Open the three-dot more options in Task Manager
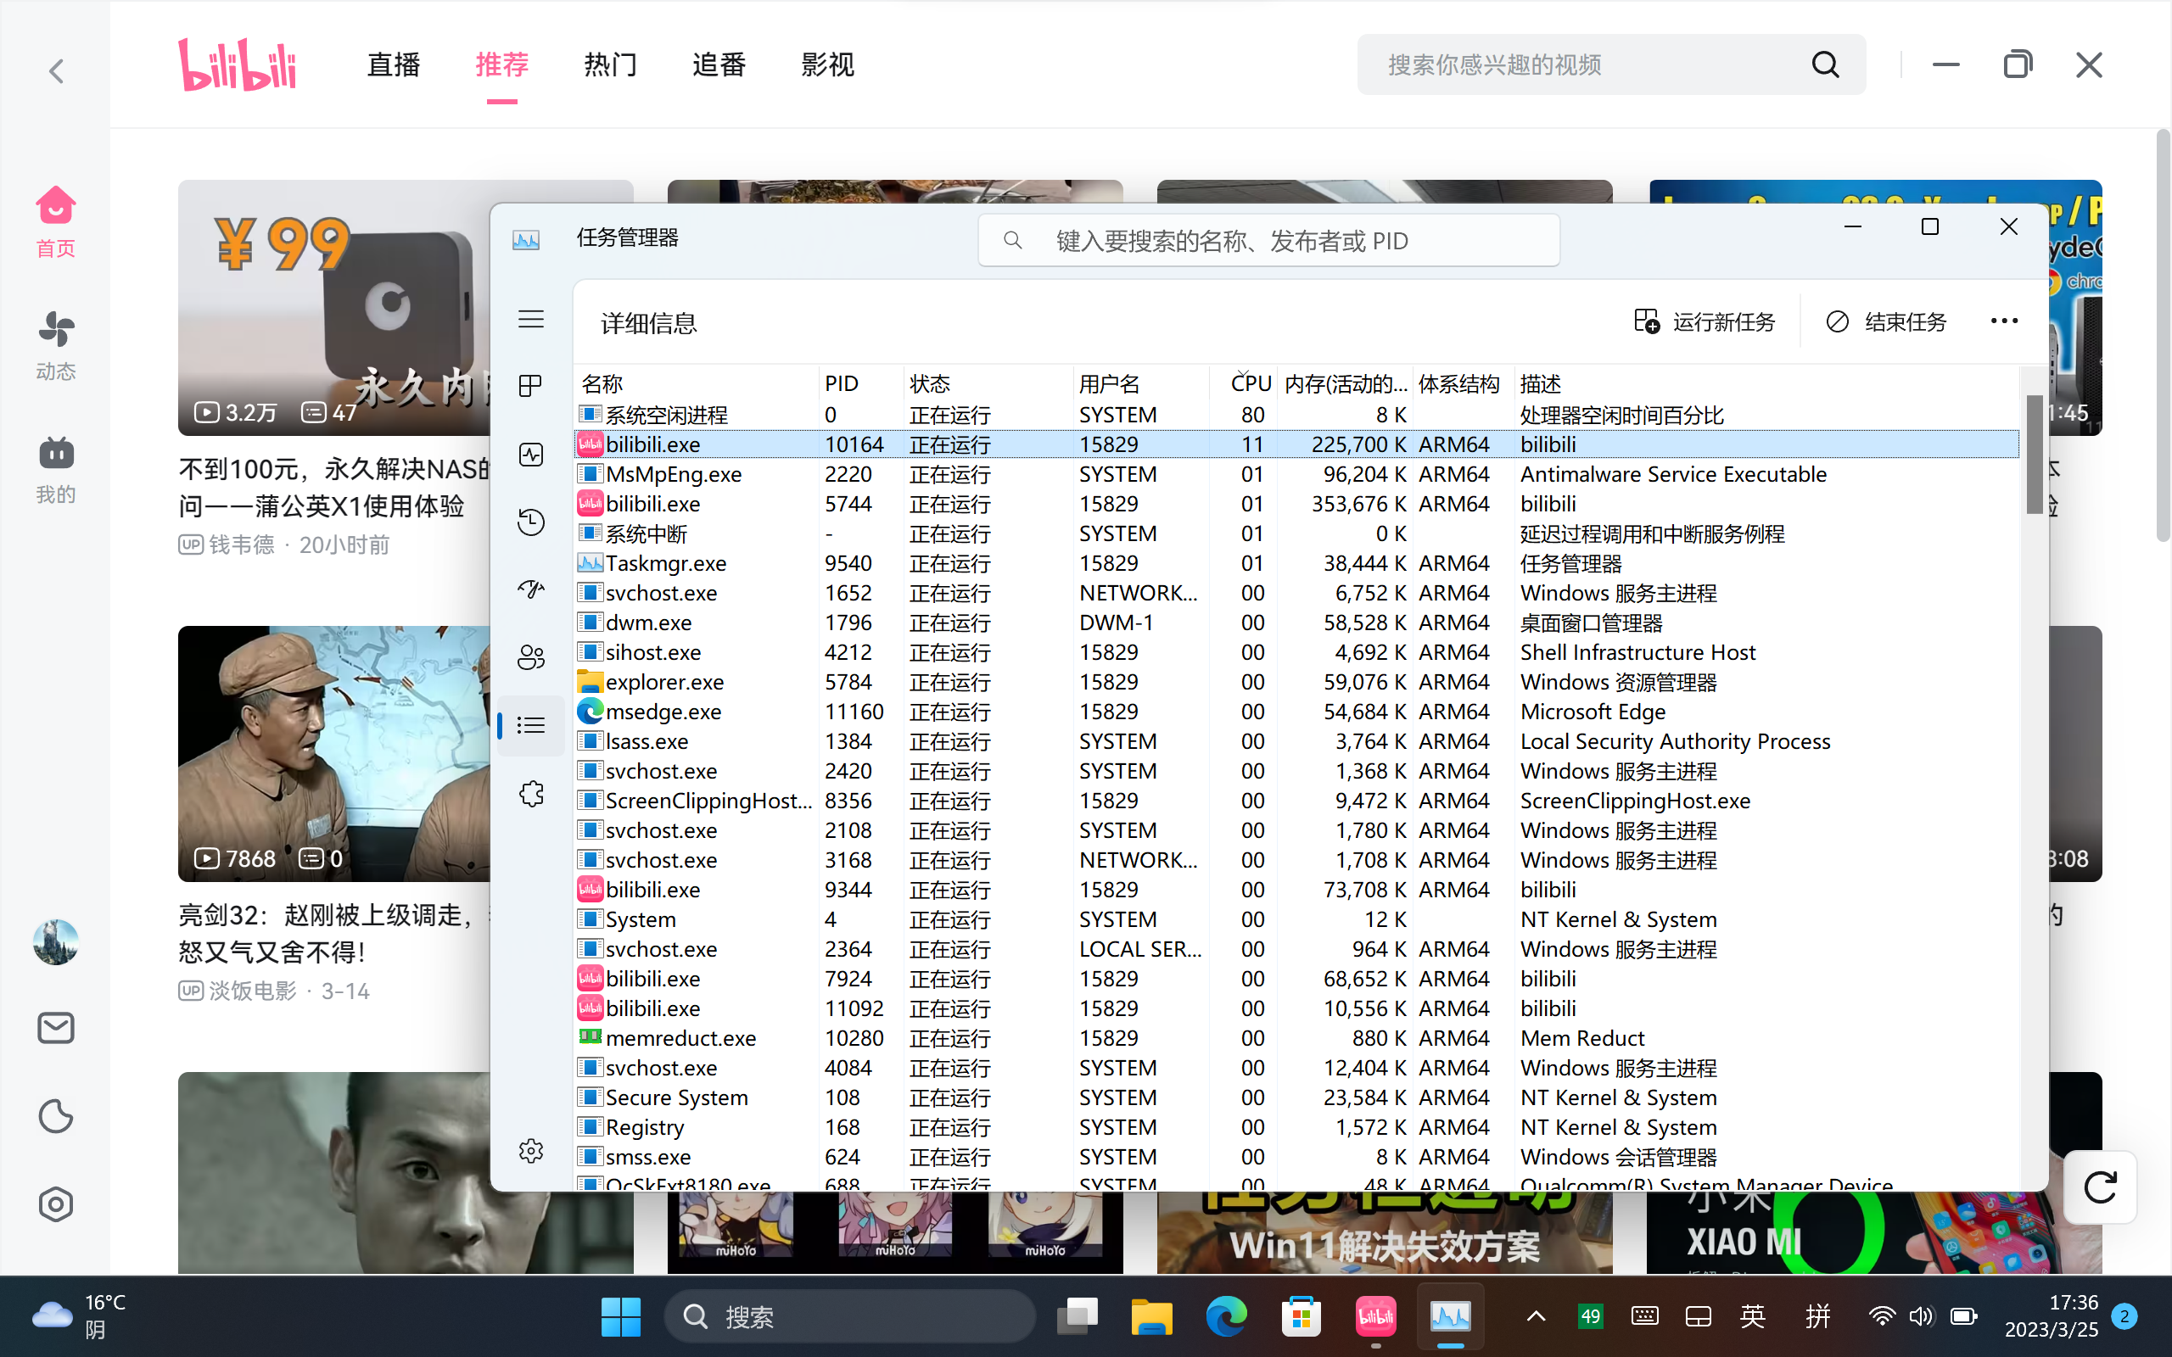 click(2004, 321)
